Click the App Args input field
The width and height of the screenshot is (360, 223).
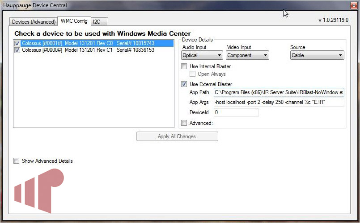(x=279, y=102)
